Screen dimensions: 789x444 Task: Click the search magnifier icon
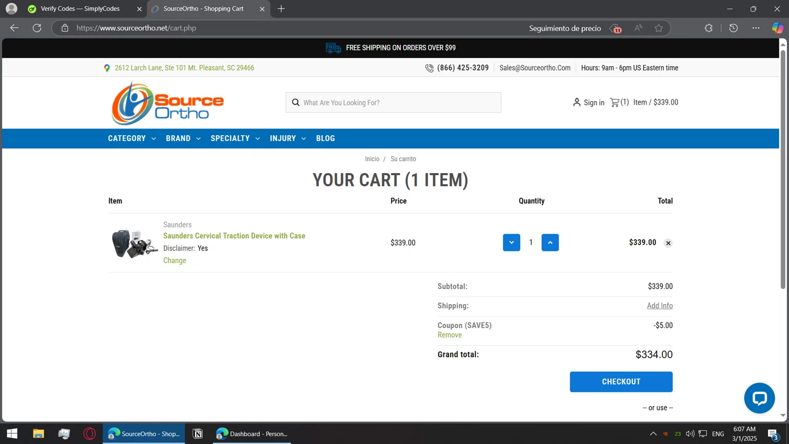click(296, 103)
